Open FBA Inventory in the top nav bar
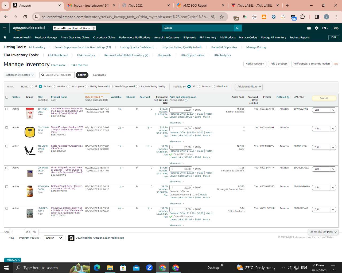This screenshot has width=342, height=273. pos(208,38)
